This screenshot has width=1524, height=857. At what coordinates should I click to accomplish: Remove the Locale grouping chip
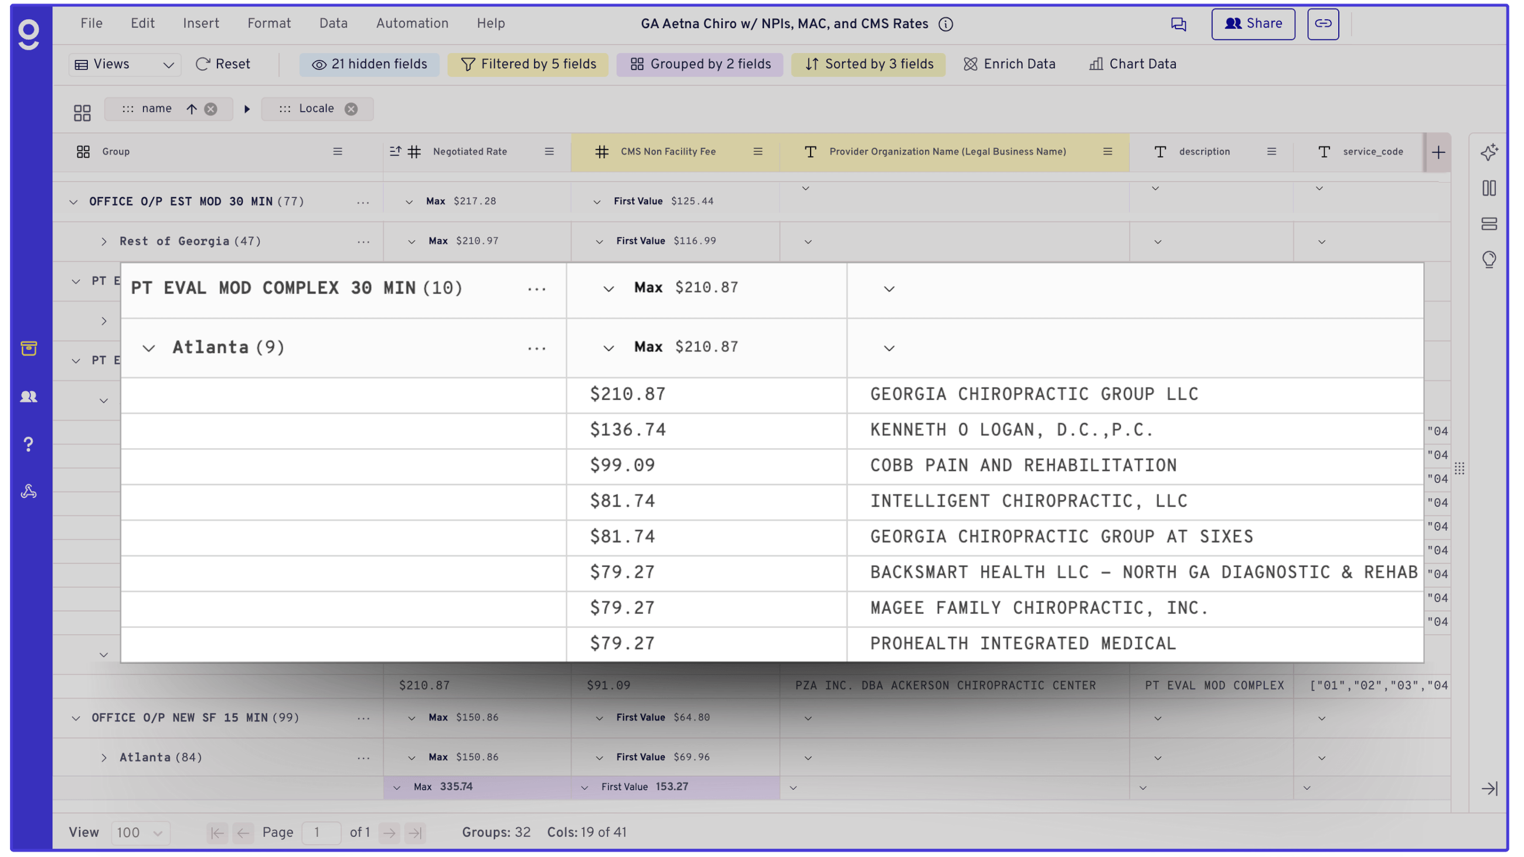(351, 109)
